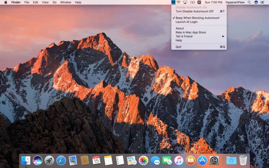Open Notification Center list icon

(262, 2)
